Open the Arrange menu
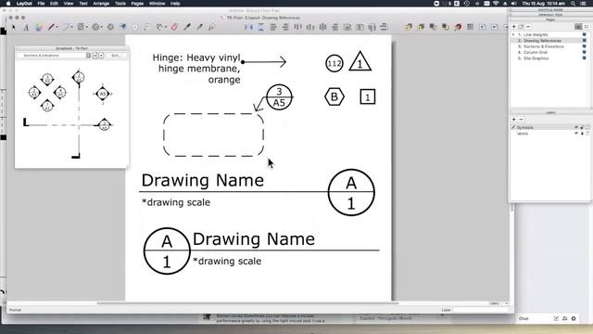Screen dimensions: 593x334 point(101,4)
